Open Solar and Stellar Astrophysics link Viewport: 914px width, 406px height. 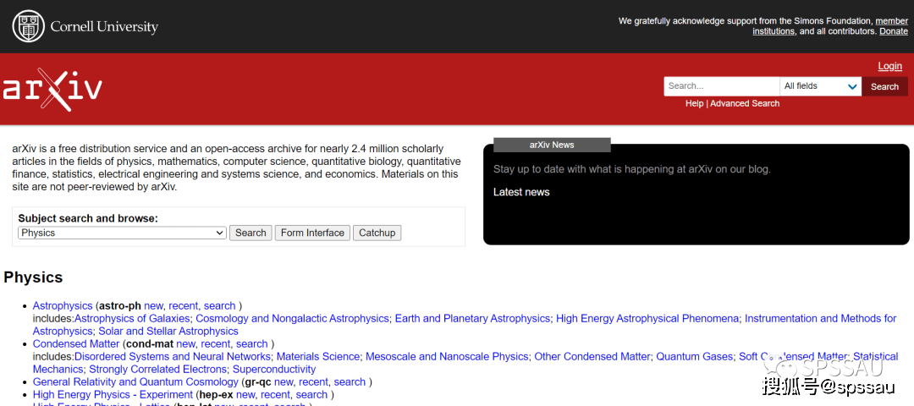pyautogui.click(x=168, y=332)
